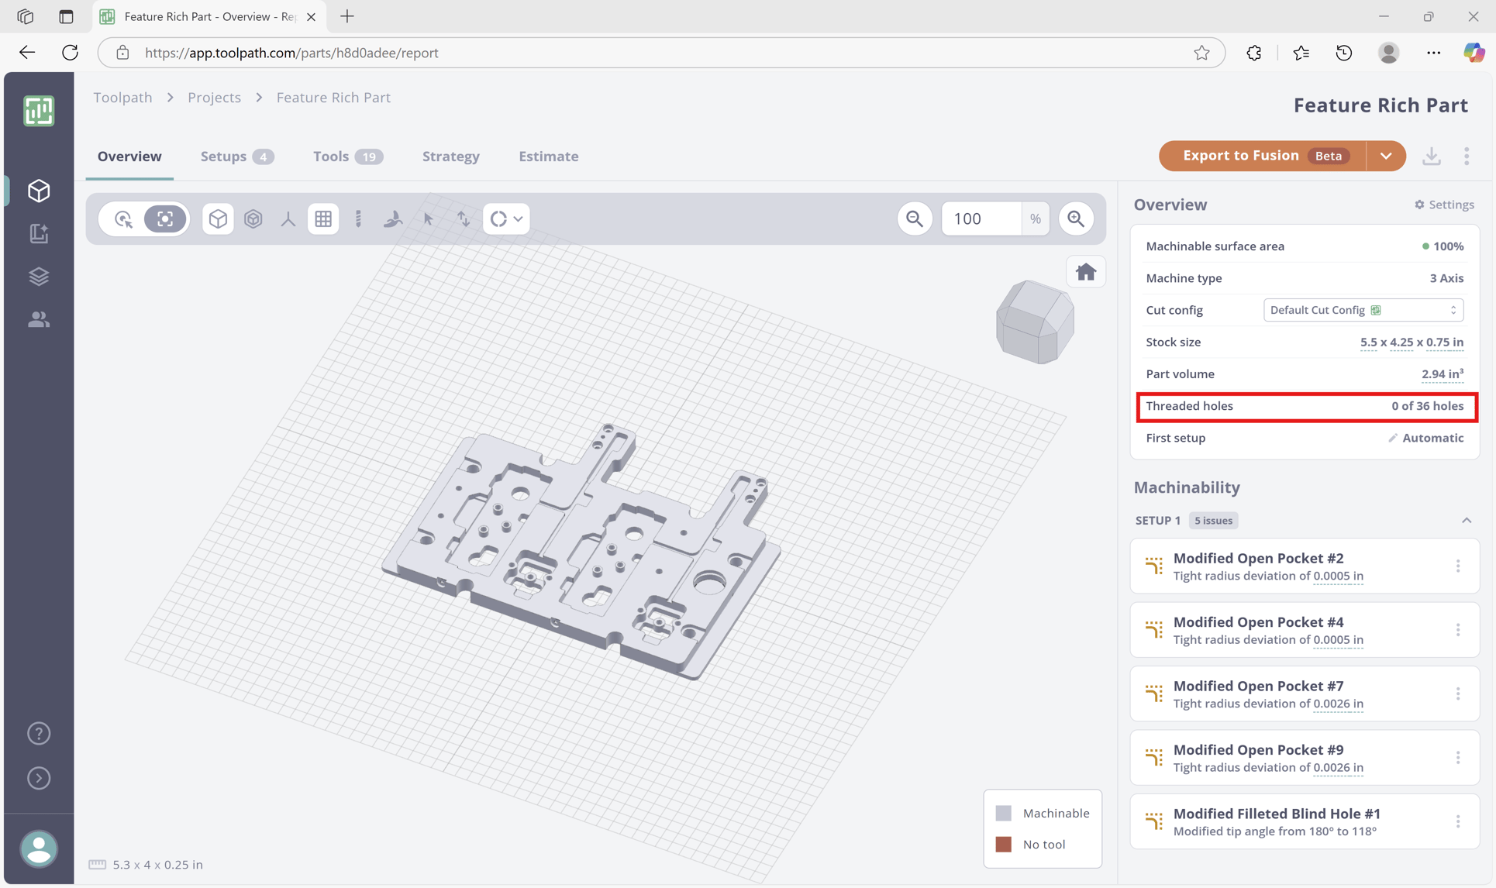Screen dimensions: 1496x888
Task: Open the Cut config dropdown
Action: [x=1363, y=310]
